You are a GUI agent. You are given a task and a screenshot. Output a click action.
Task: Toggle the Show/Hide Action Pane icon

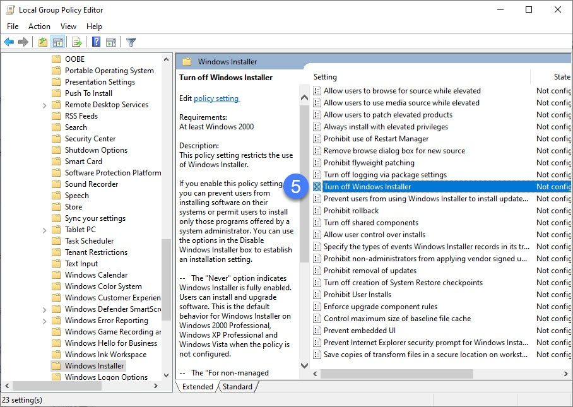pyautogui.click(x=111, y=42)
